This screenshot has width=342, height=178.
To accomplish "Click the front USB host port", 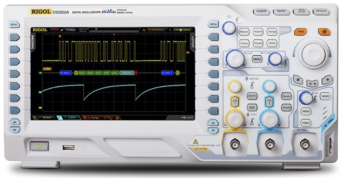I will point(68,148).
